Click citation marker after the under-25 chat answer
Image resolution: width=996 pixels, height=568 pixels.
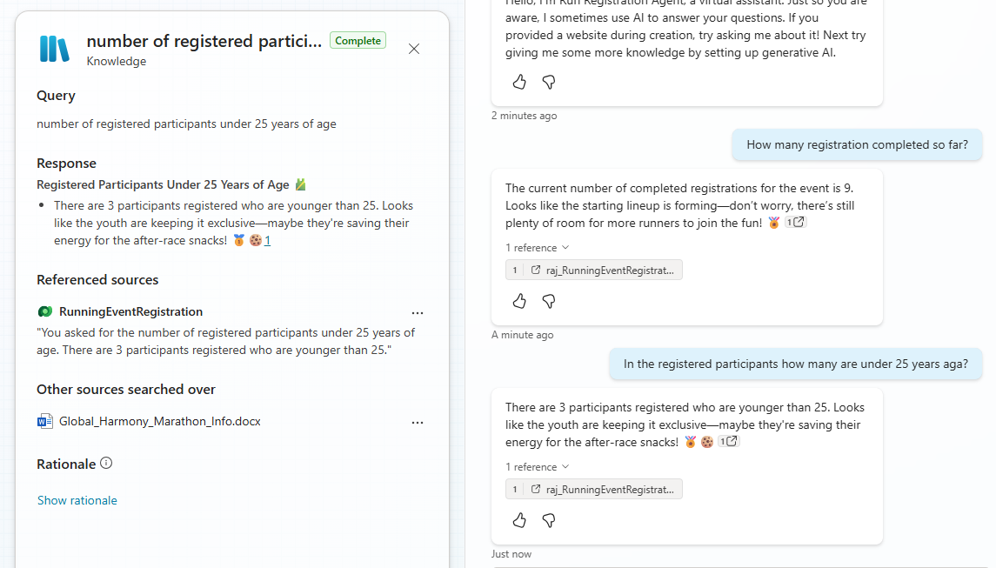pyautogui.click(x=728, y=442)
